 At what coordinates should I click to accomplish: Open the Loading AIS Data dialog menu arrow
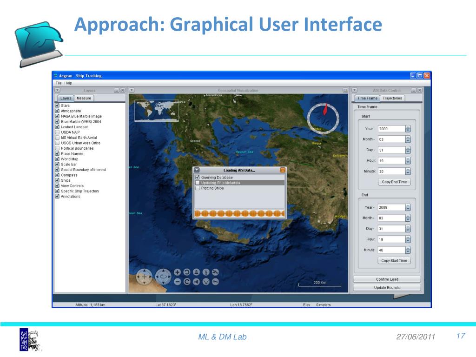[197, 170]
